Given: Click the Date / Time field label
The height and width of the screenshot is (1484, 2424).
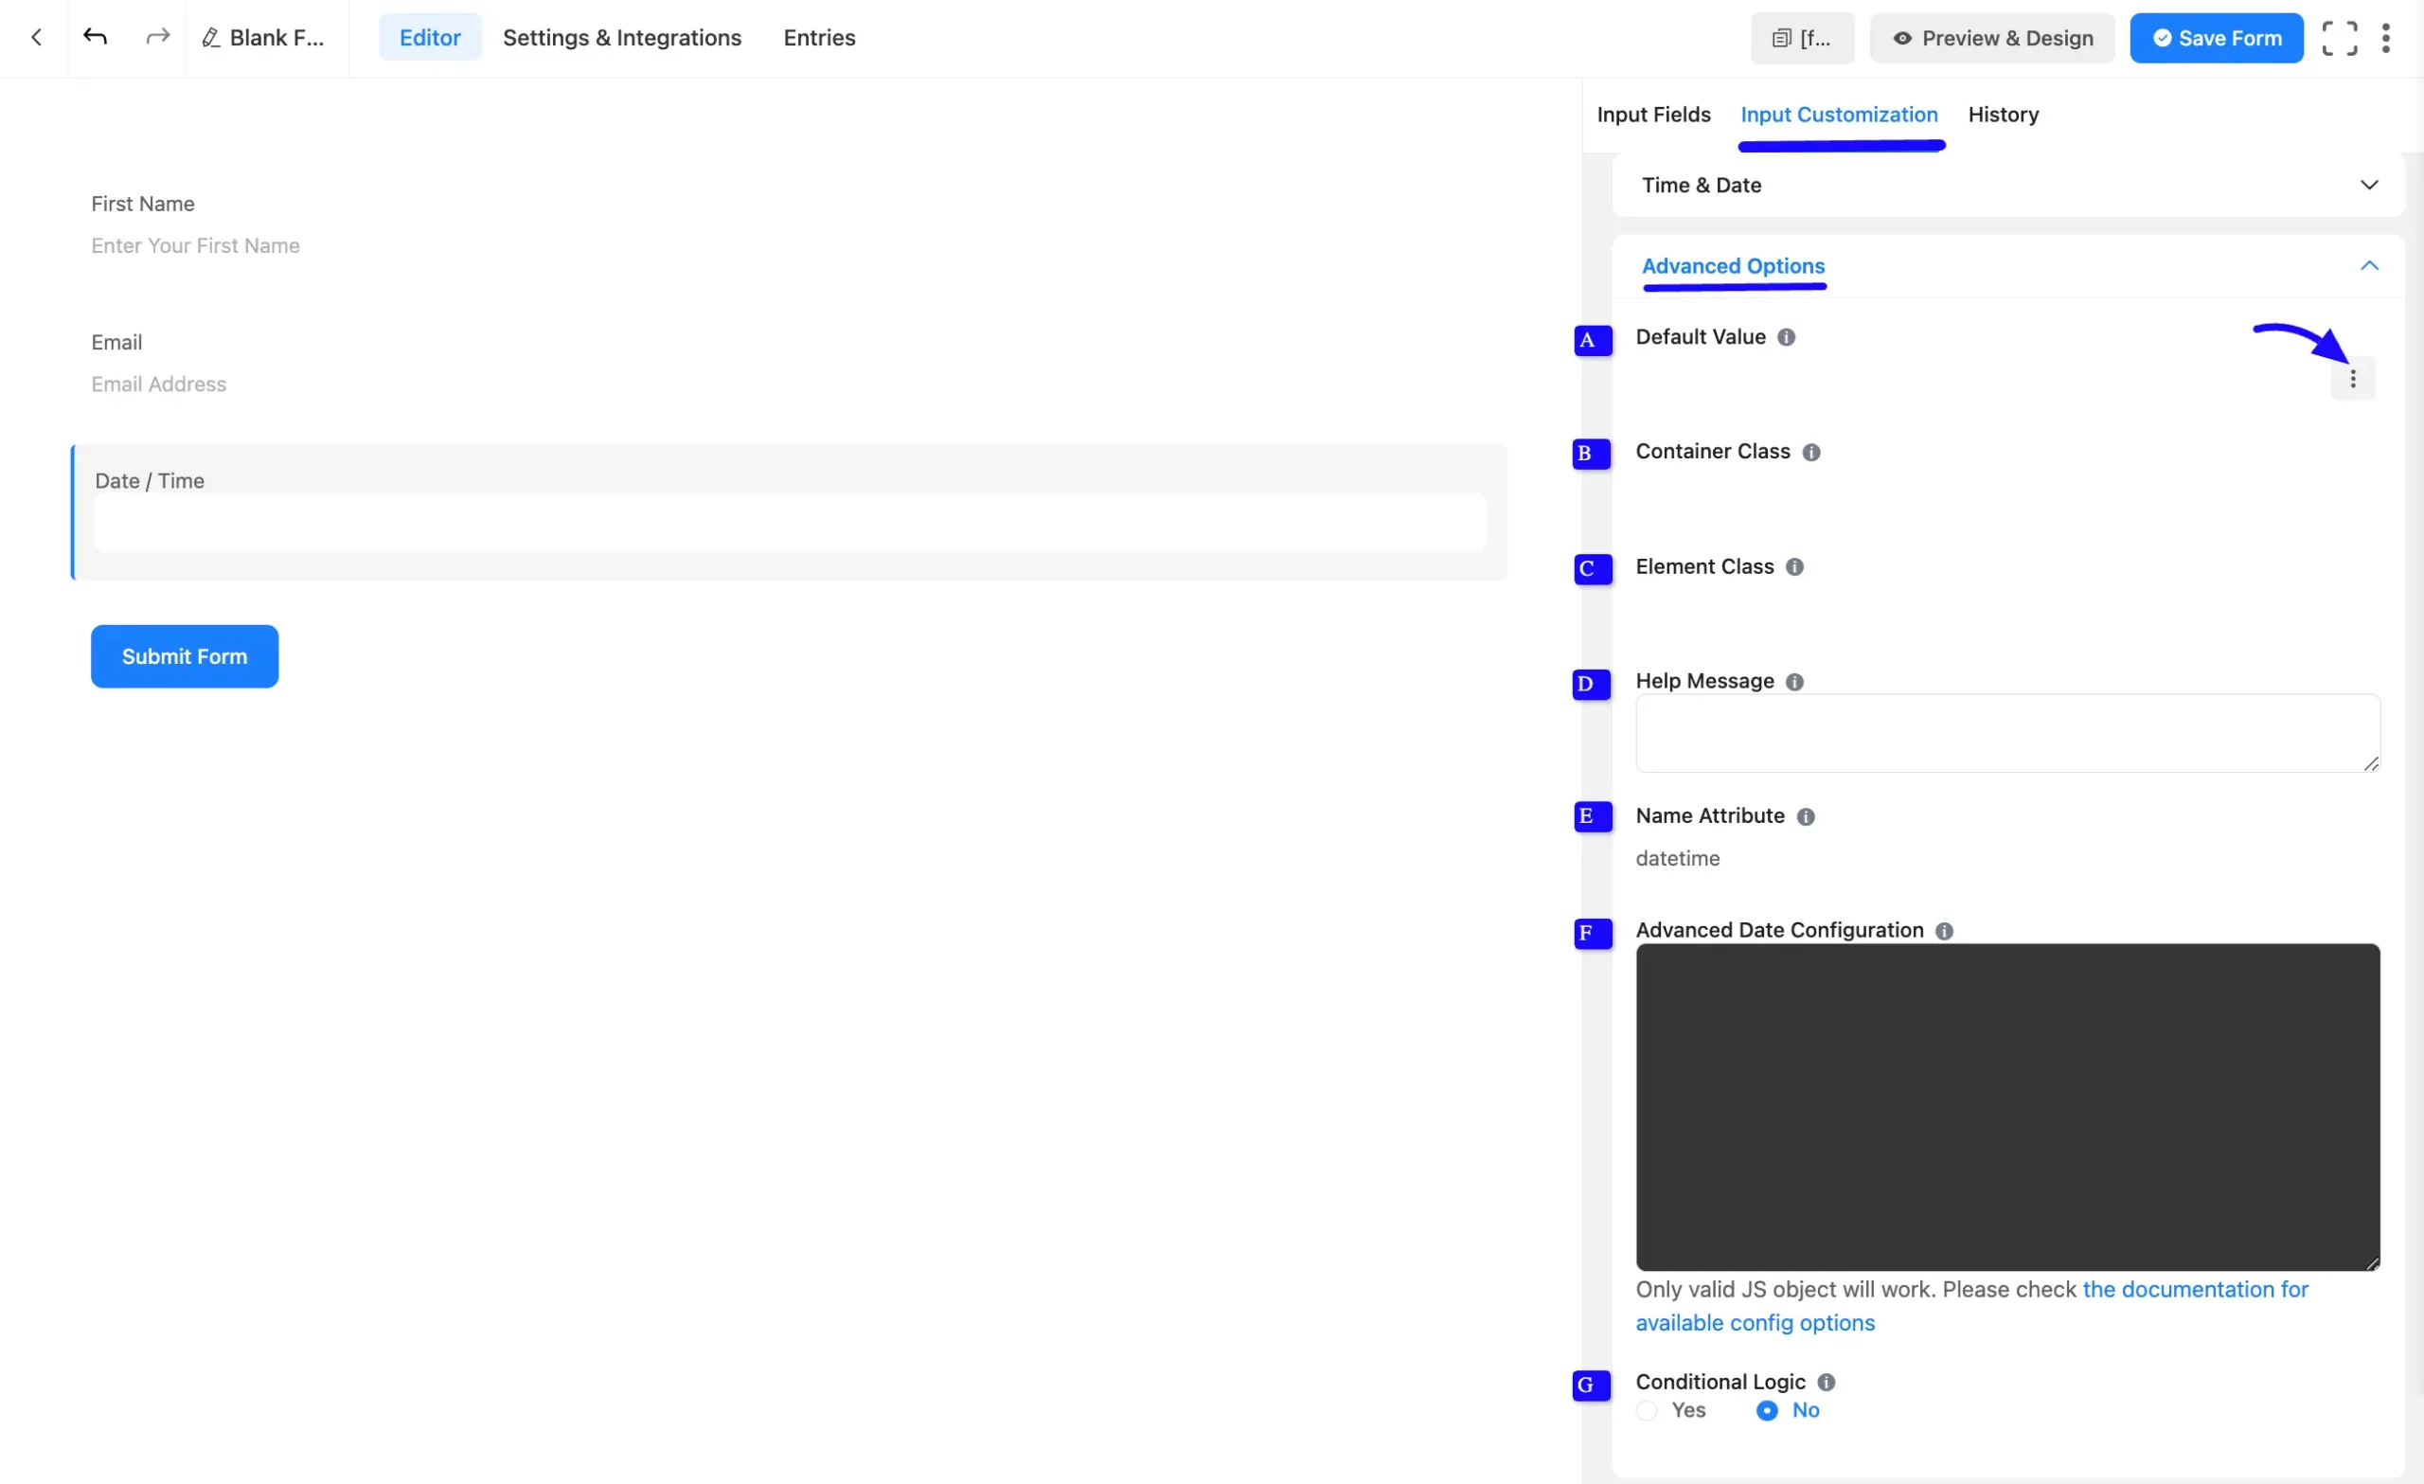Looking at the screenshot, I should (x=150, y=481).
